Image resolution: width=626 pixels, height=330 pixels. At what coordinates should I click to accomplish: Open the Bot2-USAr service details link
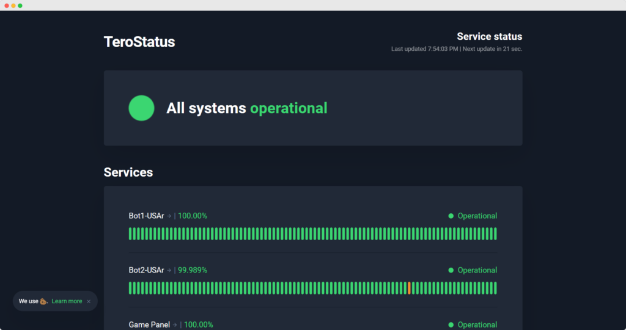(146, 270)
